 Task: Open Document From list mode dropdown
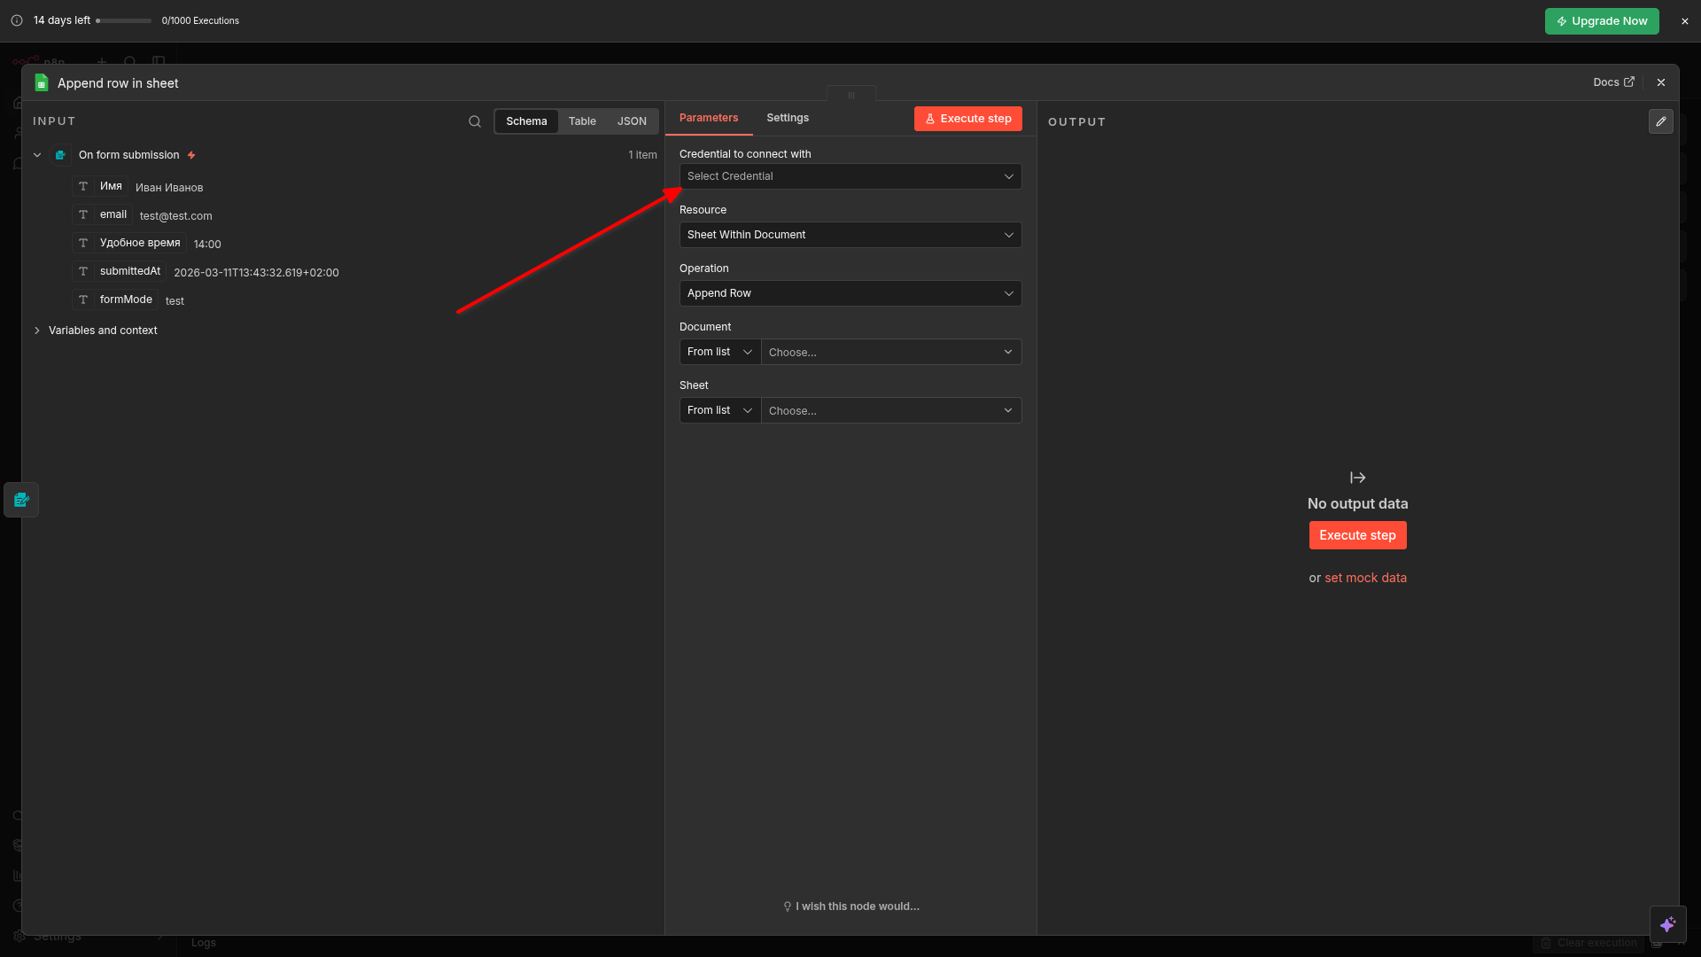(719, 352)
